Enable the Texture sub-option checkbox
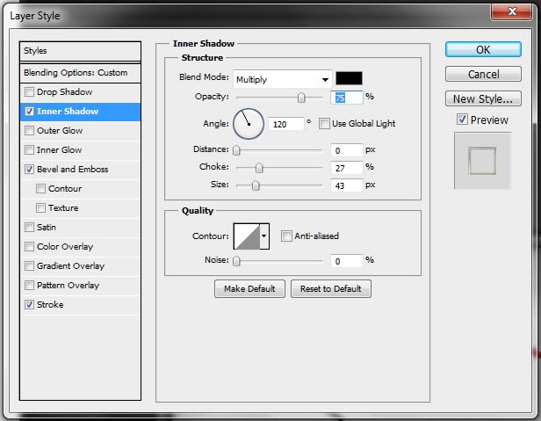The width and height of the screenshot is (541, 421). coord(40,208)
